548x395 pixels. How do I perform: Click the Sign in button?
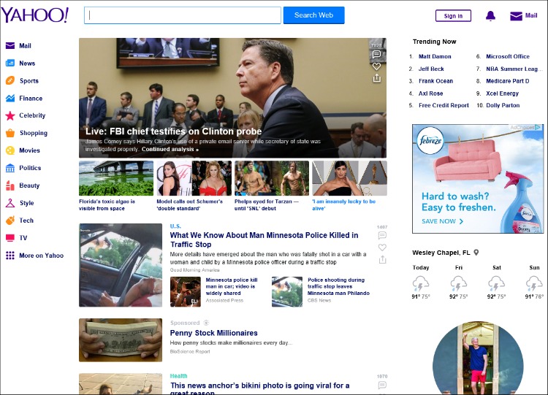[x=453, y=15]
